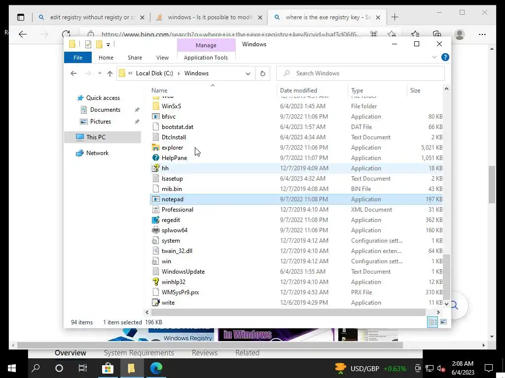The width and height of the screenshot is (505, 378).
Task: Click System Requirements tab on web page
Action: (x=139, y=353)
